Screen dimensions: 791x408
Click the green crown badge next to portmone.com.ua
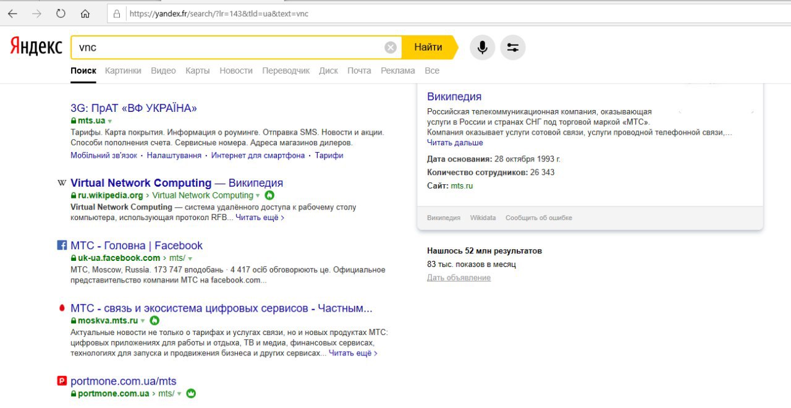pos(191,393)
